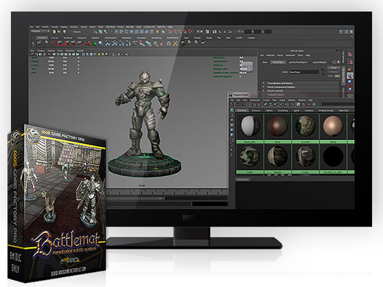Open the Edit Mesh menu

(x=110, y=27)
